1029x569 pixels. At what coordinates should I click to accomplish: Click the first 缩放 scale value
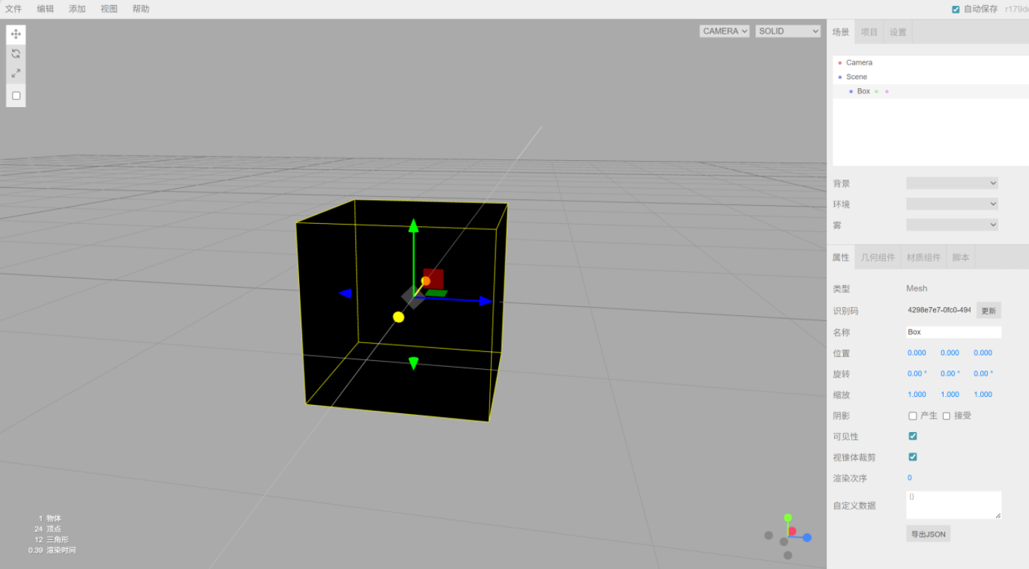pyautogui.click(x=917, y=395)
